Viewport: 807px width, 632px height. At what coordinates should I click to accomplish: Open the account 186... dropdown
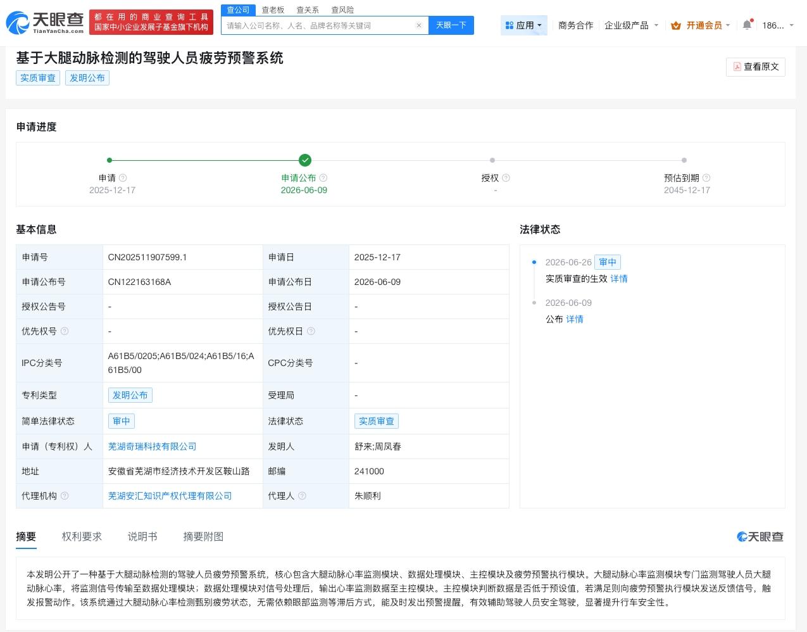point(778,25)
